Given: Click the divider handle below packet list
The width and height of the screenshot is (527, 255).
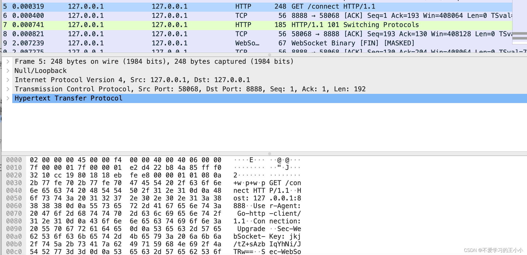Looking at the screenshot, I should pos(270,55).
